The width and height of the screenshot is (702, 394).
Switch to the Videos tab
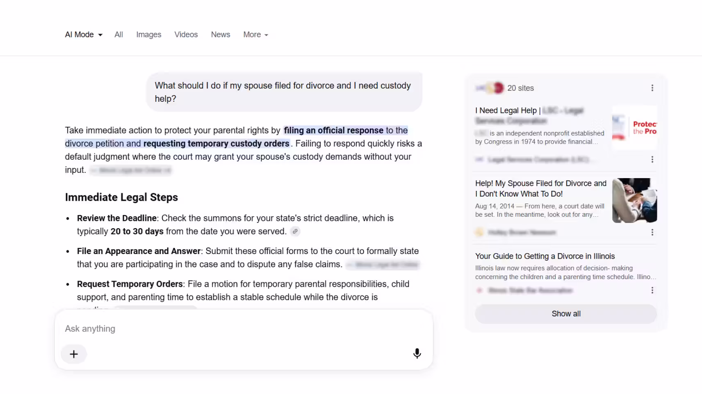(186, 35)
